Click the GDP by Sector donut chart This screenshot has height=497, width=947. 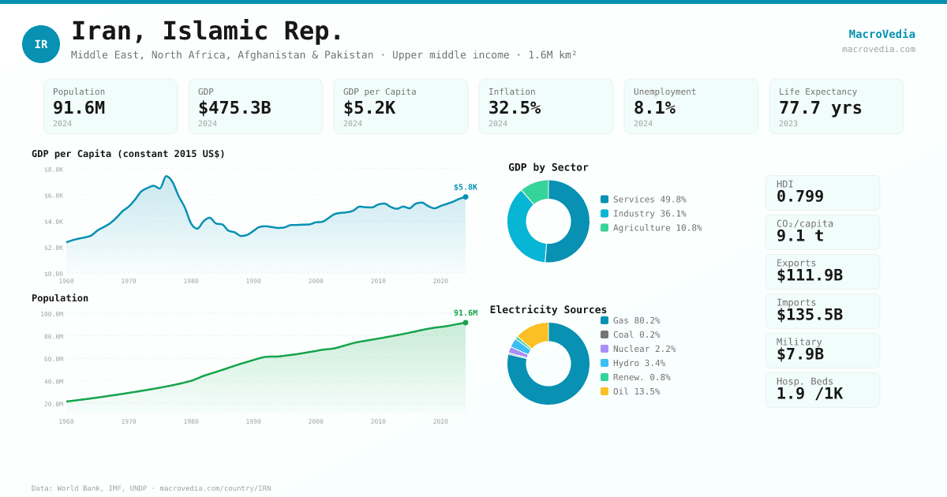point(548,221)
